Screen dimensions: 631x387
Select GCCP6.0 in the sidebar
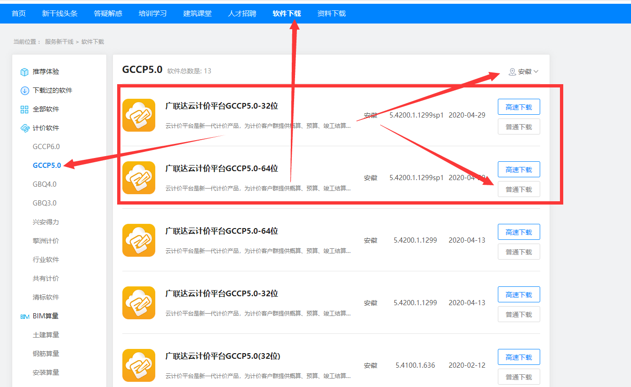point(47,147)
